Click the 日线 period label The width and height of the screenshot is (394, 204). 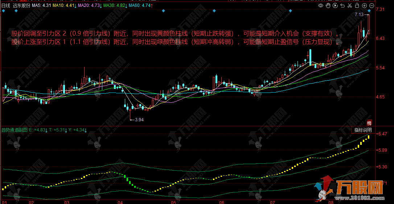[5, 5]
